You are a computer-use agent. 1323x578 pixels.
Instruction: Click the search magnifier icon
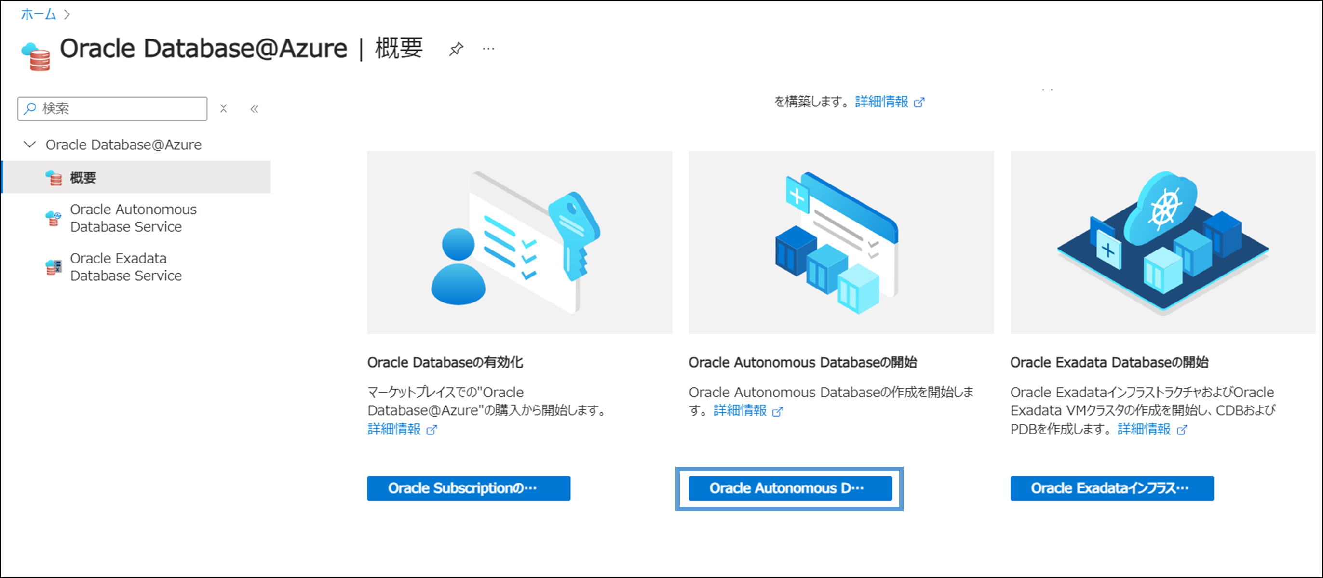pos(29,108)
